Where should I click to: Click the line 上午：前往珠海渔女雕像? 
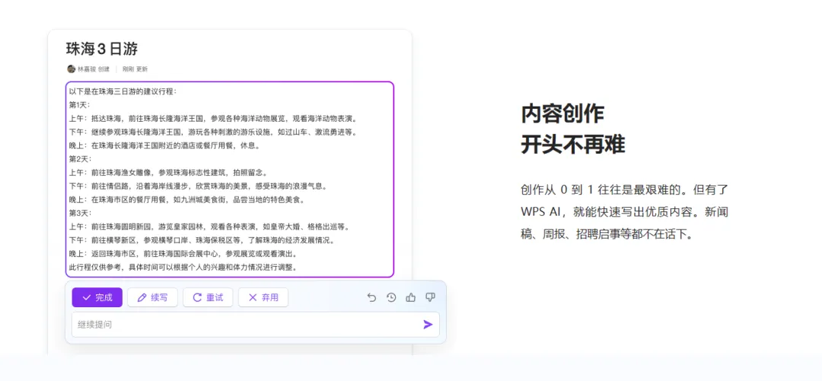(169, 173)
